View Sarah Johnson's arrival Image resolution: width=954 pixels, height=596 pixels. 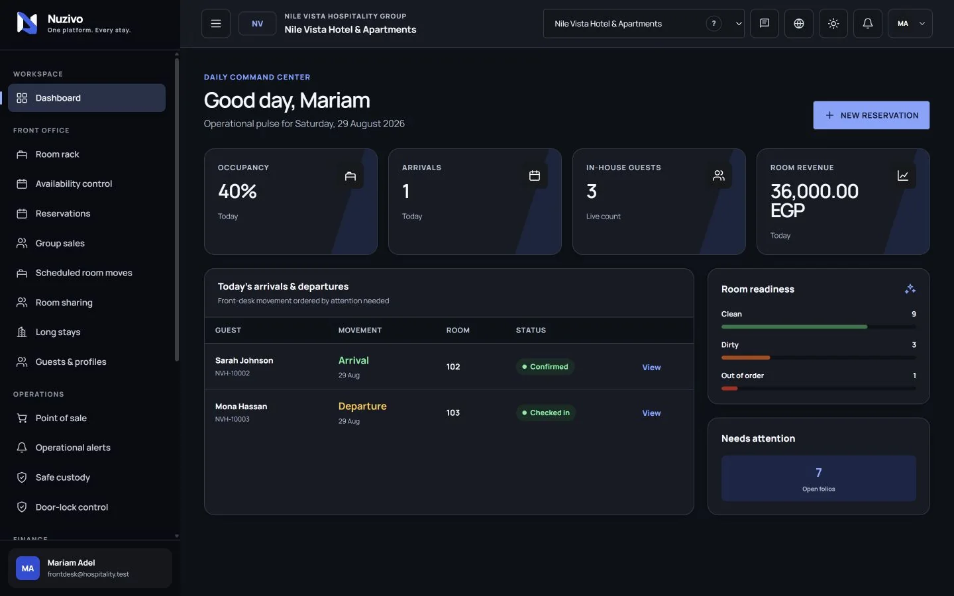[651, 368]
